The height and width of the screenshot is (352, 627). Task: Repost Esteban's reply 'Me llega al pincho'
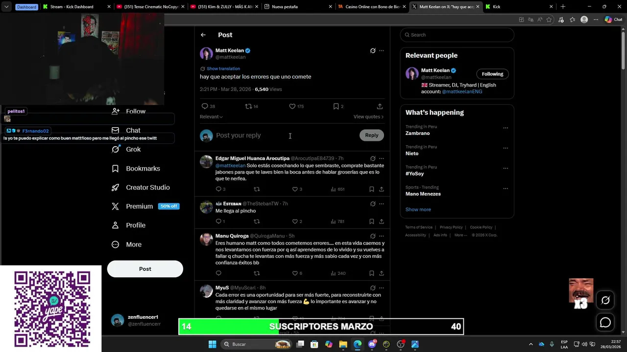(257, 221)
